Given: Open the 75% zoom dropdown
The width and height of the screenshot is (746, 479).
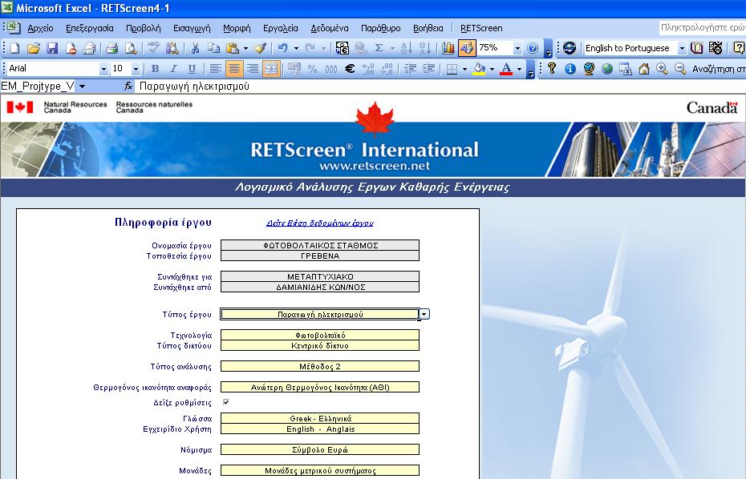Looking at the screenshot, I should coord(518,48).
